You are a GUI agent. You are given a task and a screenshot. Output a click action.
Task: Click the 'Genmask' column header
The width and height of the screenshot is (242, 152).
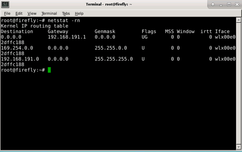point(105,32)
